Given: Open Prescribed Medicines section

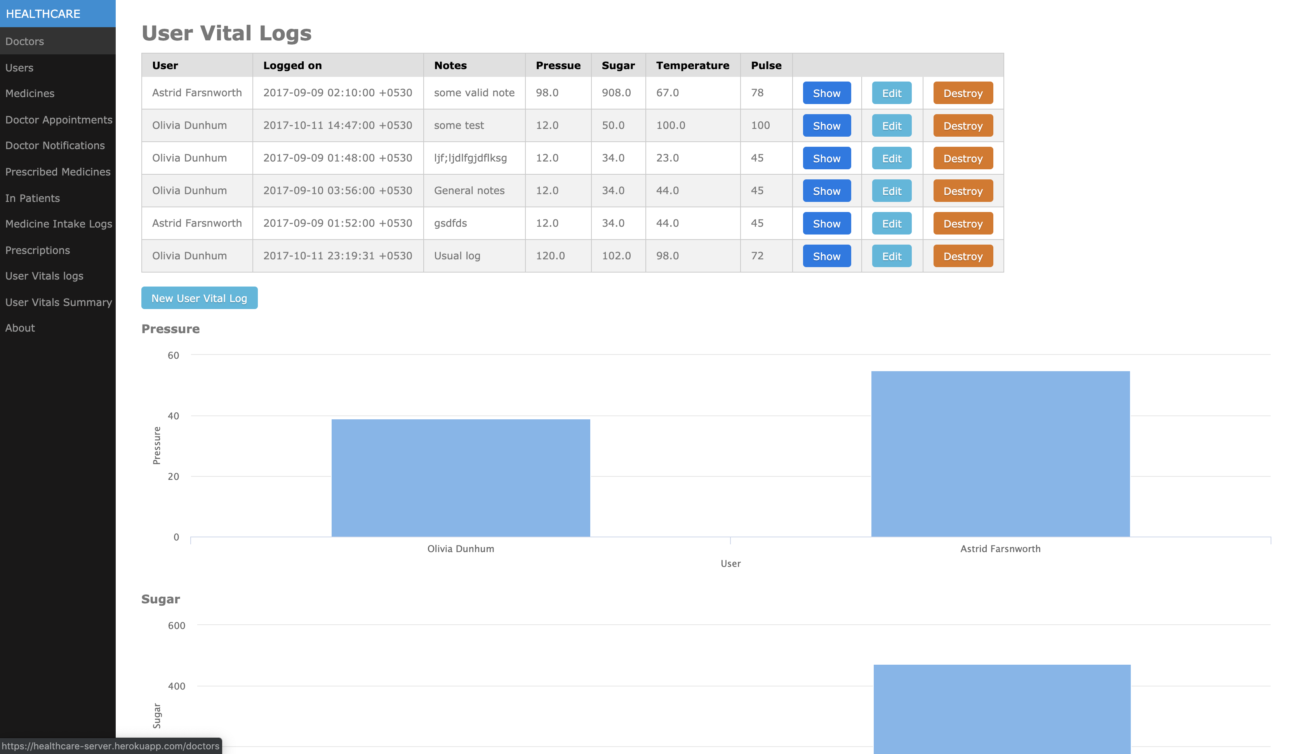Looking at the screenshot, I should point(57,172).
